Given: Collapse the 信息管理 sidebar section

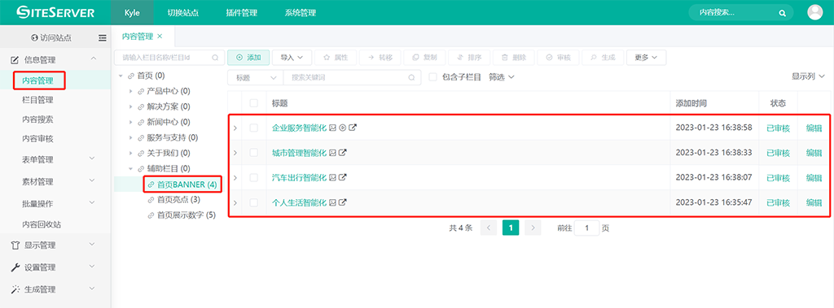Looking at the screenshot, I should click(55, 59).
